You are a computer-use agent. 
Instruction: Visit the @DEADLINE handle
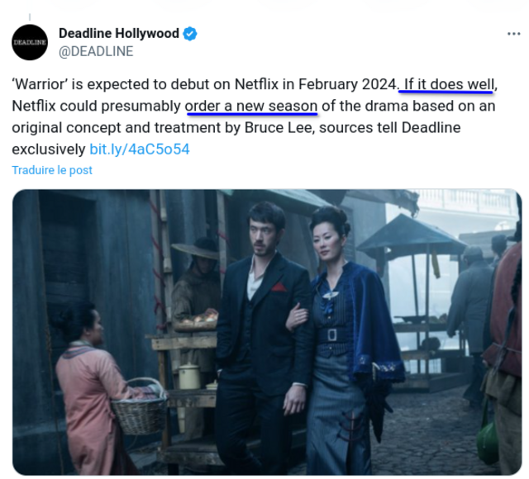tap(96, 51)
